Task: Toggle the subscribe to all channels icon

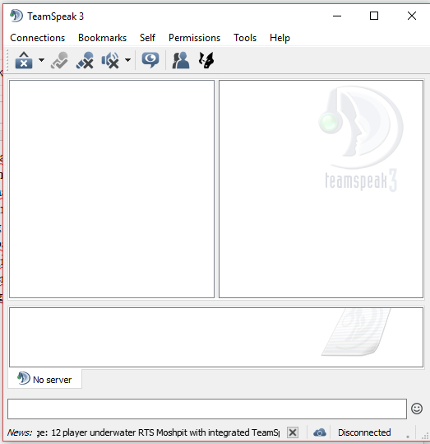Action: tap(150, 60)
